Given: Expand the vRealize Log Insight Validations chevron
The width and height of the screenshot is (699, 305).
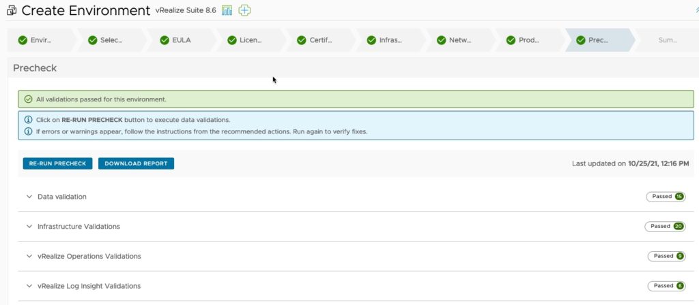Looking at the screenshot, I should click(x=29, y=286).
